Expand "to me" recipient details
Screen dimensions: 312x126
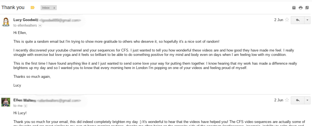point(26,106)
